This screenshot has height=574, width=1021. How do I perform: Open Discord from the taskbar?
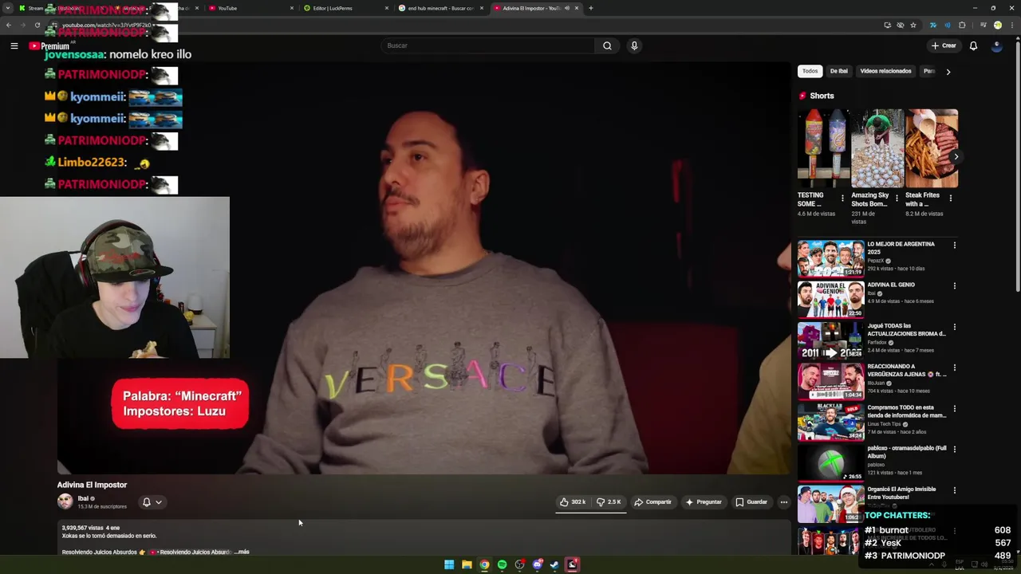537,564
